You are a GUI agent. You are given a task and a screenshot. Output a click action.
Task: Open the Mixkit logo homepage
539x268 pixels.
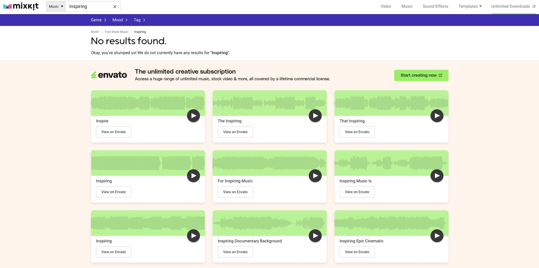21,6
